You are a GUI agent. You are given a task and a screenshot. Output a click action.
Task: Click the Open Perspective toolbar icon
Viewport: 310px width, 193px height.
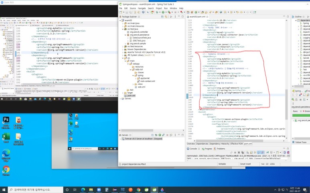click(254, 12)
